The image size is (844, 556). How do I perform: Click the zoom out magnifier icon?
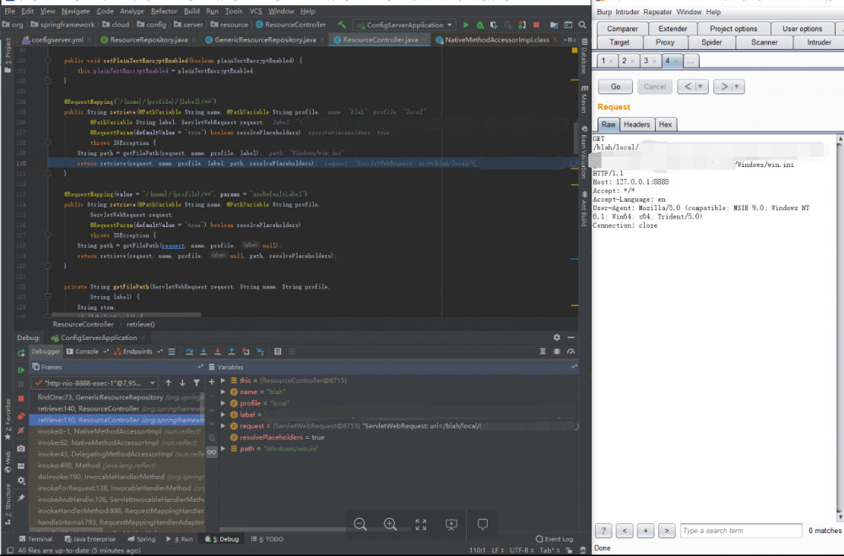point(360,524)
